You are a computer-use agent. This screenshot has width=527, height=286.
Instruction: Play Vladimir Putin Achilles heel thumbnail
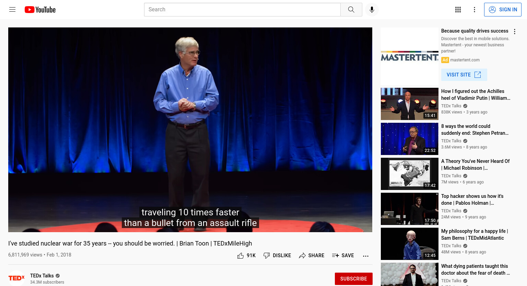(x=409, y=104)
